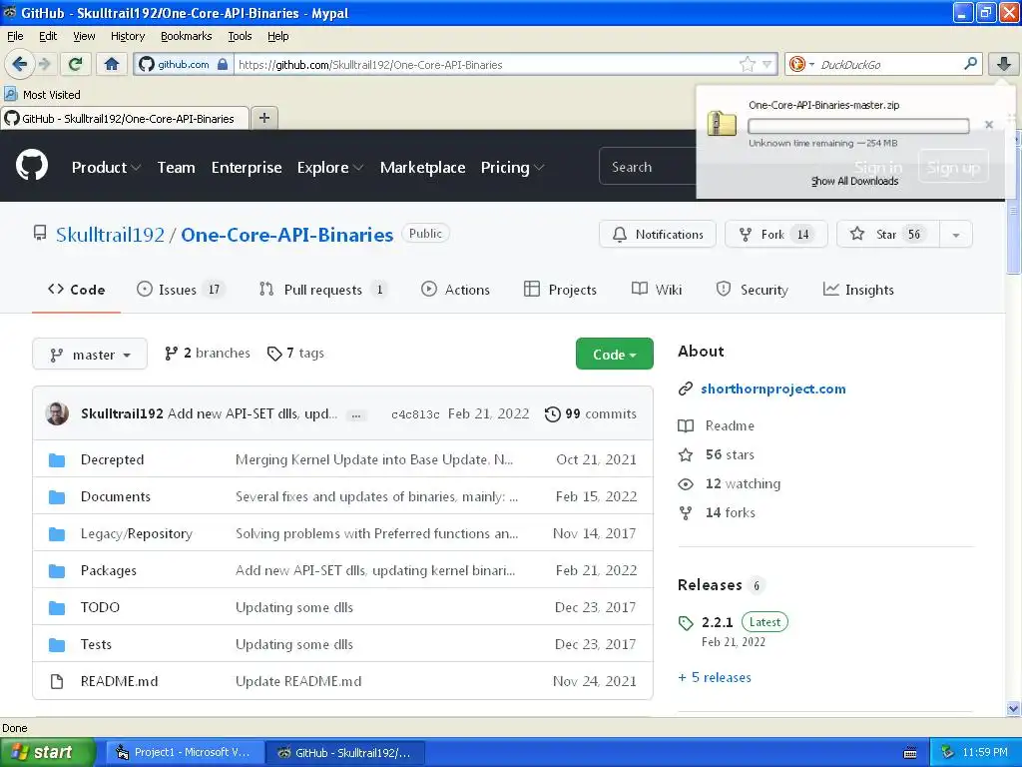Click the download progress bar
Viewport: 1022px width, 767px height.
tap(857, 126)
